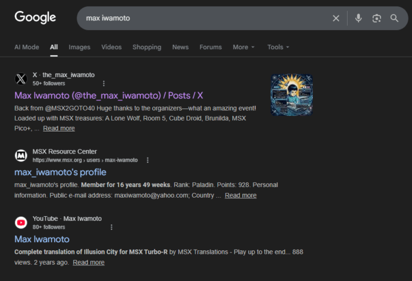Click the MSX Resource Center favicon
412x281 pixels.
(21, 155)
